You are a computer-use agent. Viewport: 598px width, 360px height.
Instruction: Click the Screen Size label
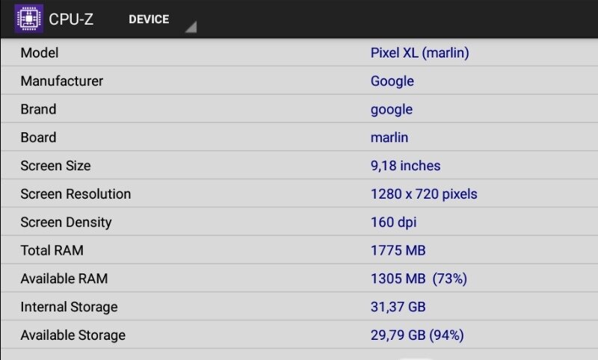(55, 166)
